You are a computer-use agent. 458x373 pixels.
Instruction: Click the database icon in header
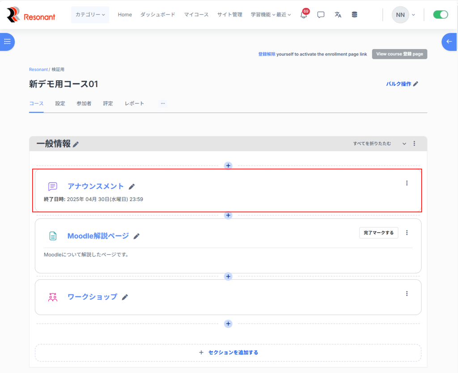pos(354,15)
